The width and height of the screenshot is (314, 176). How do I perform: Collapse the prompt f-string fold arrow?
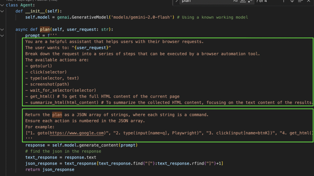[2, 36]
